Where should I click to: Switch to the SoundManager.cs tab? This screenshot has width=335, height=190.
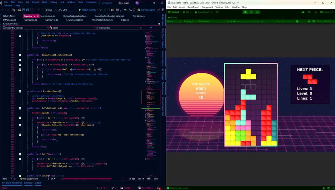(x=75, y=20)
